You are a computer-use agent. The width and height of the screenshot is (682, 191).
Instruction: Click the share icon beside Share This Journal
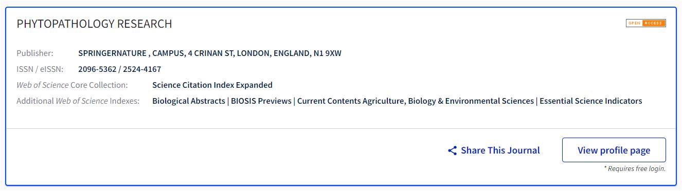[453, 150]
